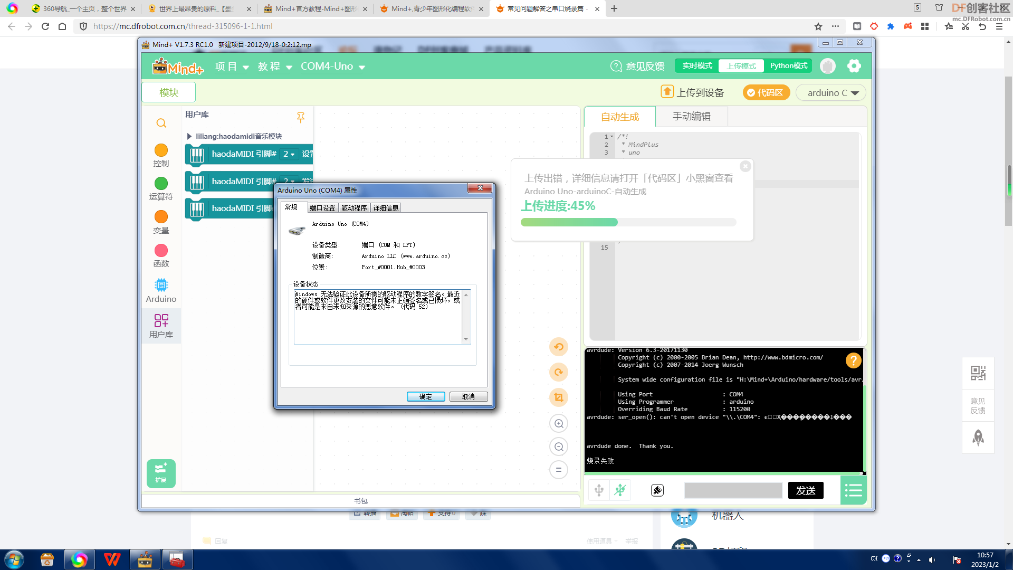This screenshot has width=1013, height=570.
Task: Select the 变量 (Variables) block category
Action: 161,222
